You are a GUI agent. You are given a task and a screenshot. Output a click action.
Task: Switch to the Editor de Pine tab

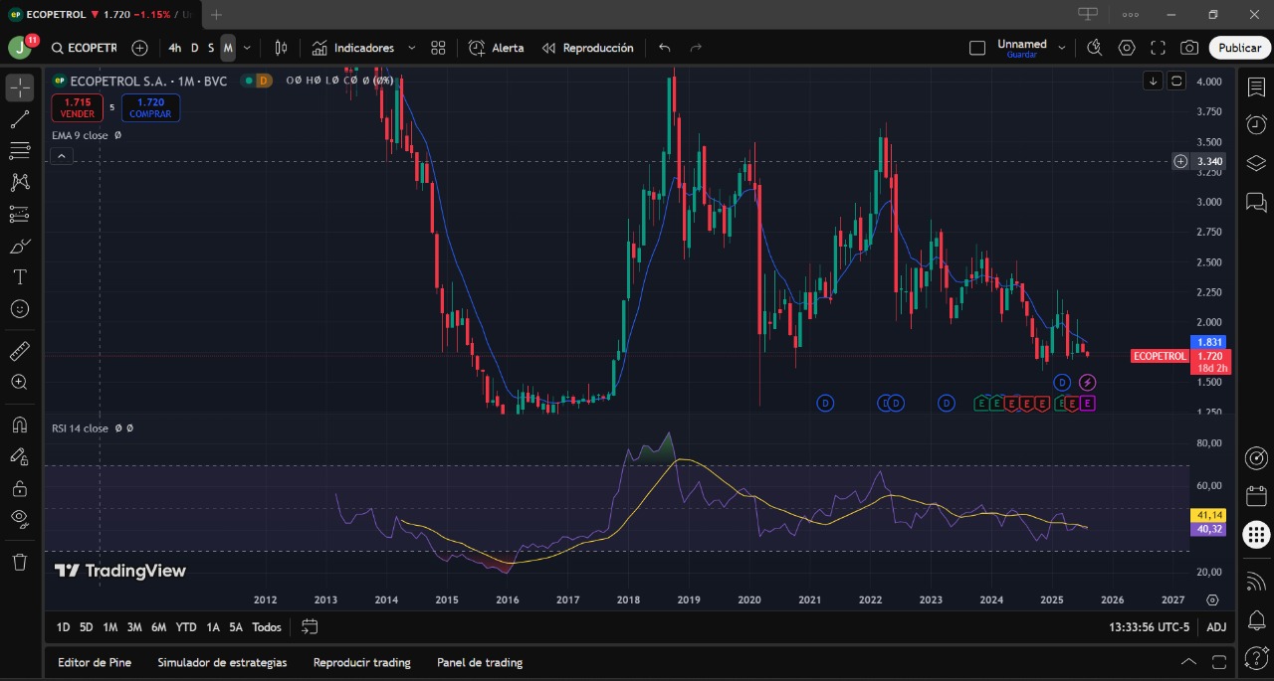point(95,662)
